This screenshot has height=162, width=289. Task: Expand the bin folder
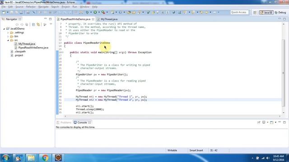(x=8, y=36)
